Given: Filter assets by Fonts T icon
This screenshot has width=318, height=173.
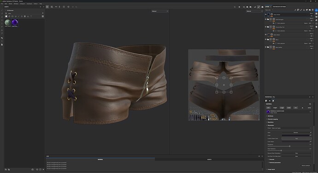Looking at the screenshot, I should tap(31, 16).
